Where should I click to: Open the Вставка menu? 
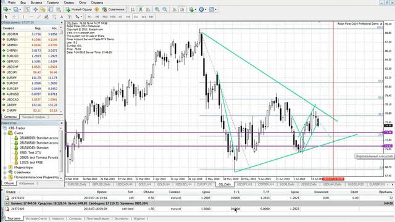click(x=36, y=2)
